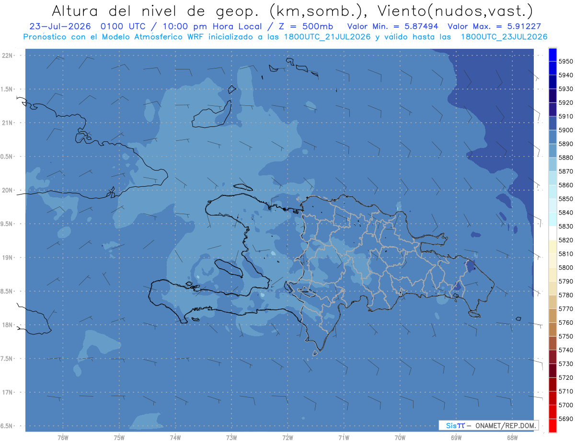Screen dimensions: 575x444
Task: Click the 70W longitude axis label
Action: (x=400, y=438)
